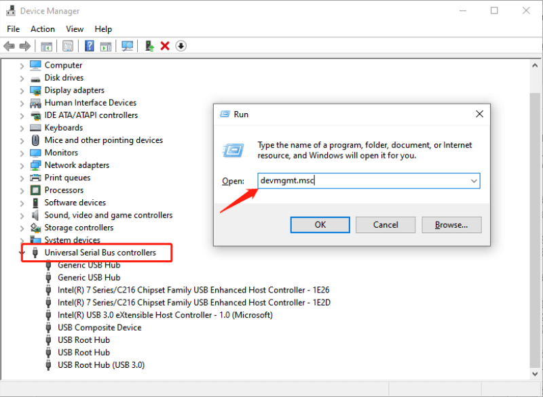Click the USB Composite Device plug icon
The width and height of the screenshot is (543, 397).
tap(48, 327)
